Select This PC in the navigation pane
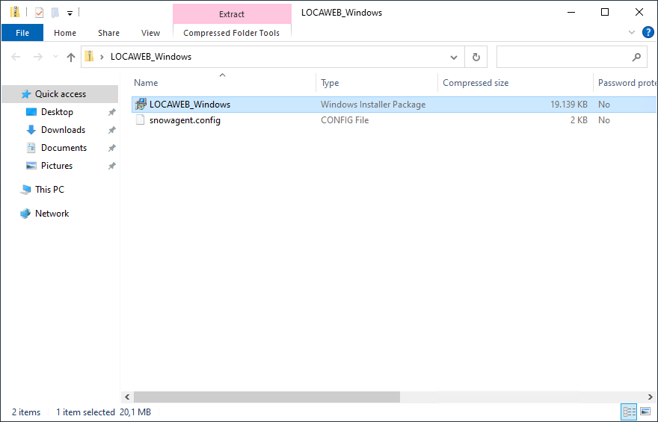The height and width of the screenshot is (422, 658). pos(49,190)
